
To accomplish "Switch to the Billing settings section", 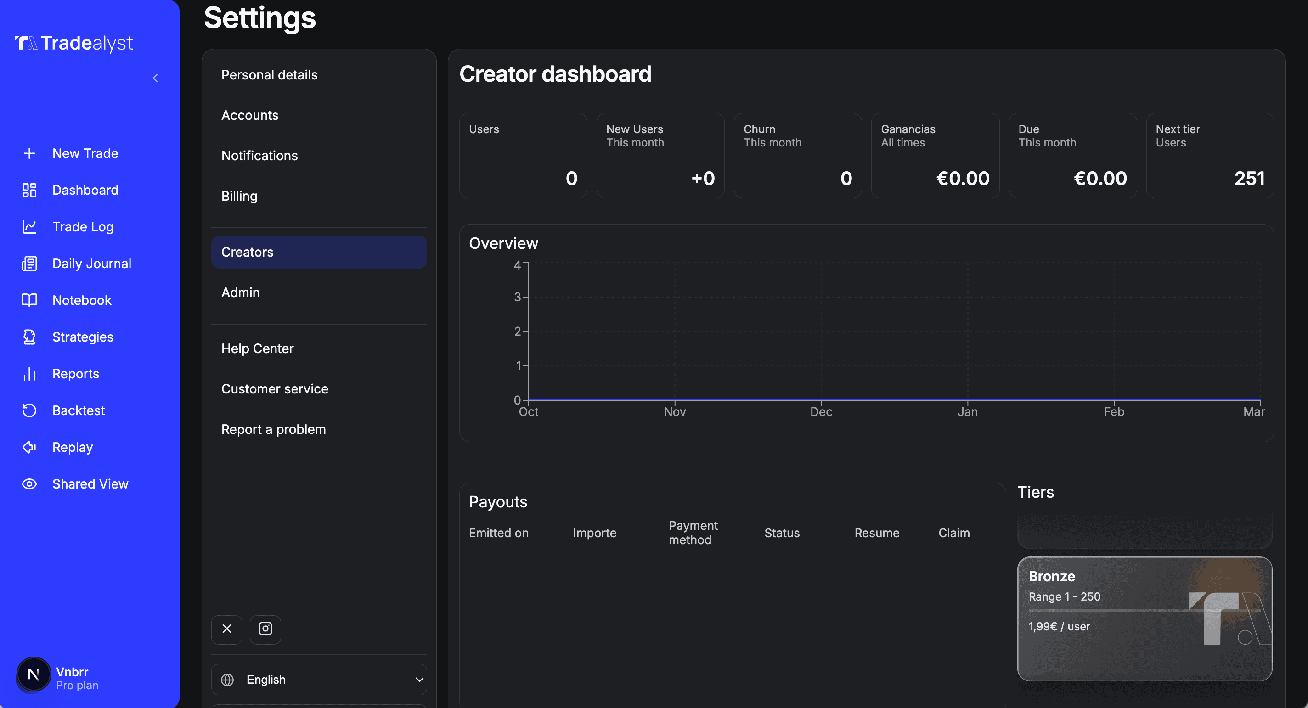I will [239, 197].
